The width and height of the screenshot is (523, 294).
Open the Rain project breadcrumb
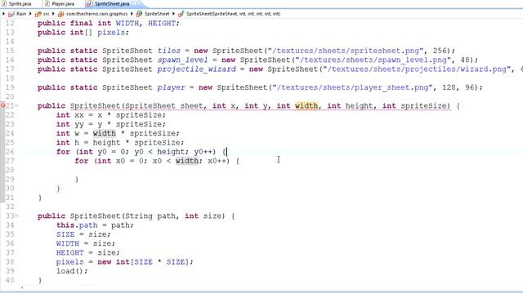click(x=17, y=14)
